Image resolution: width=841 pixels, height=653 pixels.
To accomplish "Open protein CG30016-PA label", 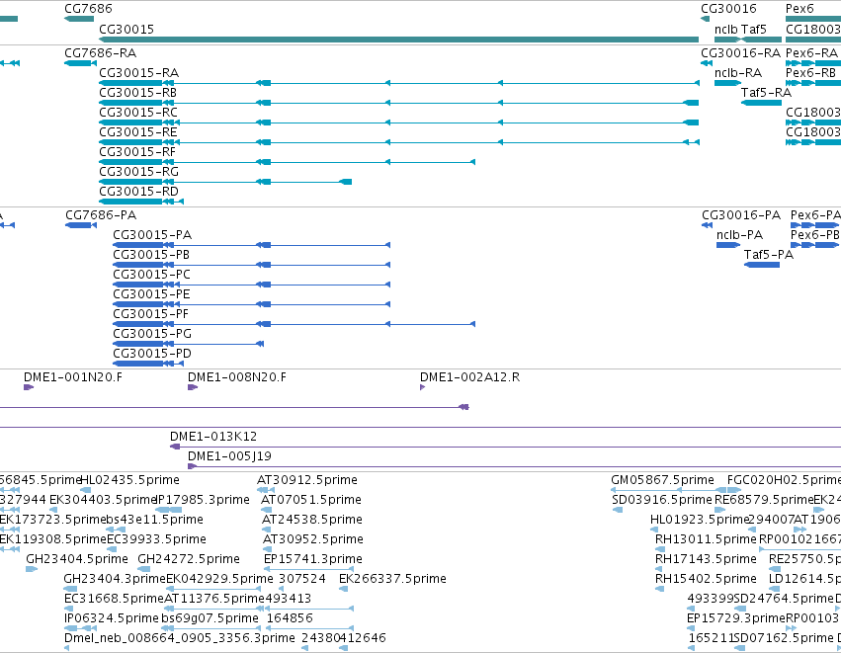I will coord(741,215).
